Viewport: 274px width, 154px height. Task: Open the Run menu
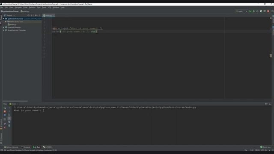(39, 7)
